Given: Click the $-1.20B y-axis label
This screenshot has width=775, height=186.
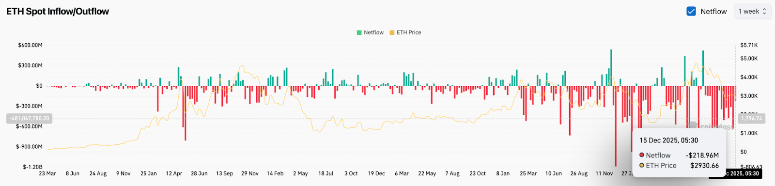Looking at the screenshot, I should [32, 167].
